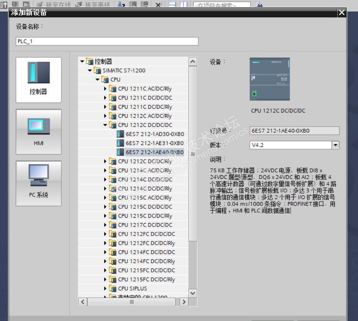Select the 控制器 (Controllers) device category button
The image size is (358, 321).
pyautogui.click(x=39, y=80)
